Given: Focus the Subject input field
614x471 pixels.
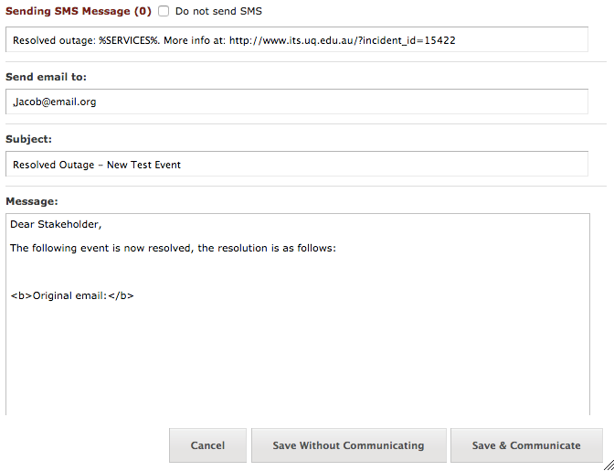Looking at the screenshot, I should point(297,165).
